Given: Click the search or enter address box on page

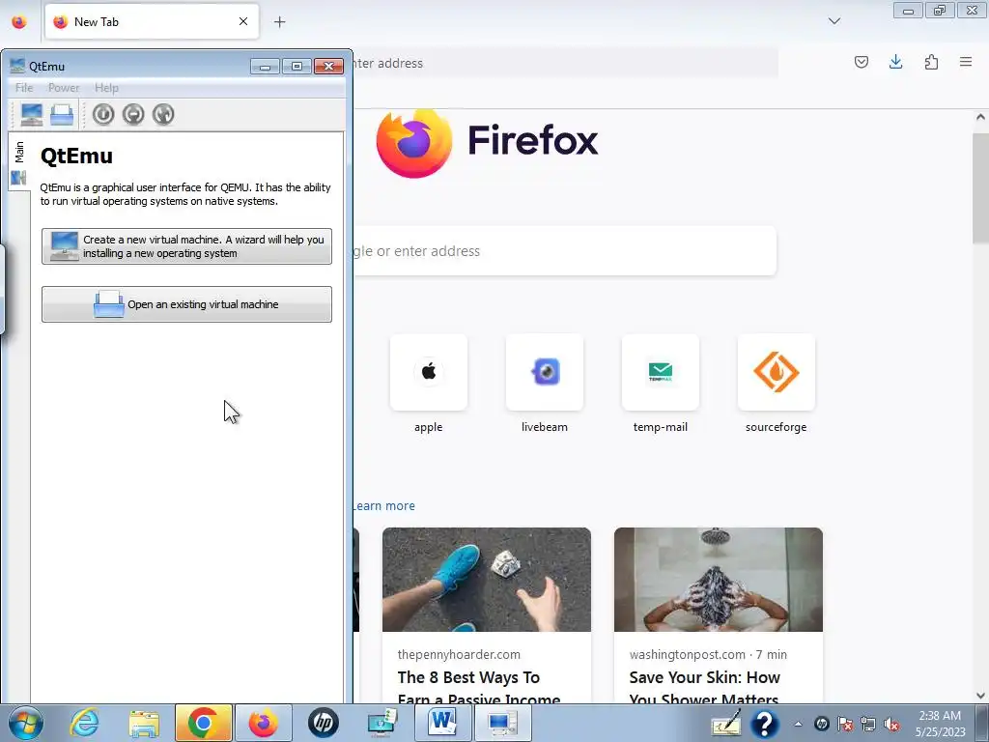Looking at the screenshot, I should [x=565, y=251].
